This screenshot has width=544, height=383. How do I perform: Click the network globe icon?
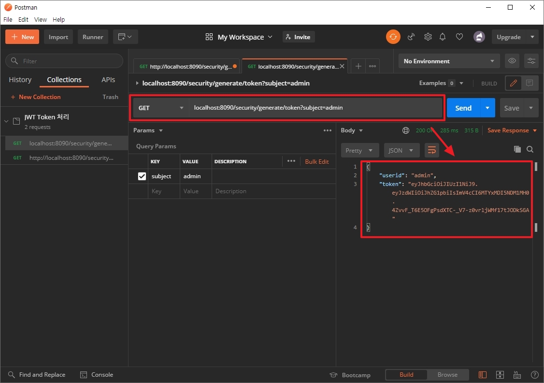(405, 130)
